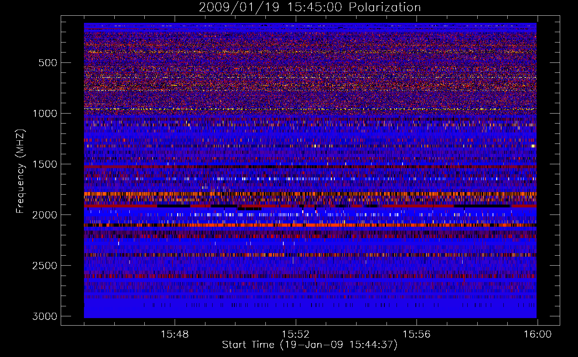Select the 3000 frequency tick label

tap(45, 316)
